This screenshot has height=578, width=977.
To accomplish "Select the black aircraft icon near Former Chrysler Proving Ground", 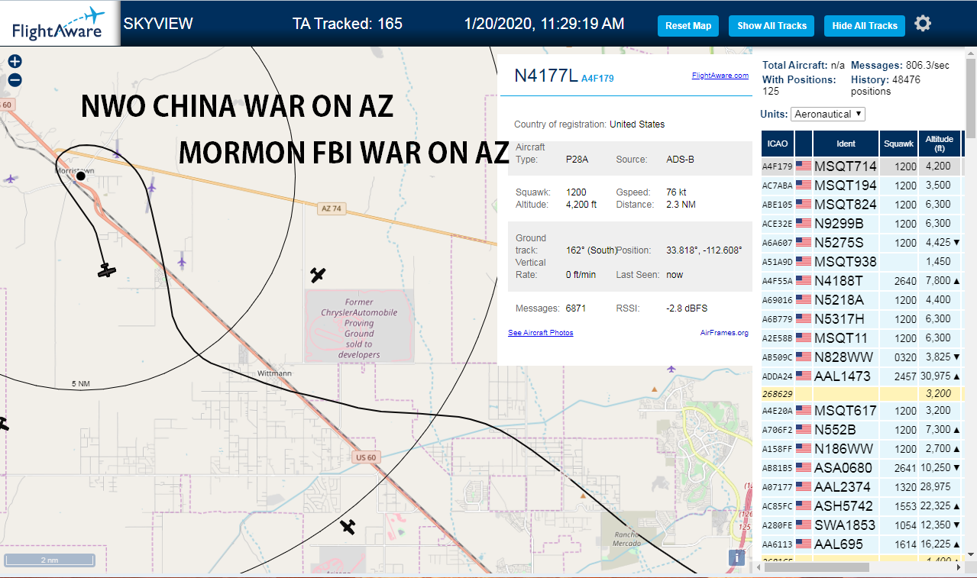I will click(x=319, y=275).
